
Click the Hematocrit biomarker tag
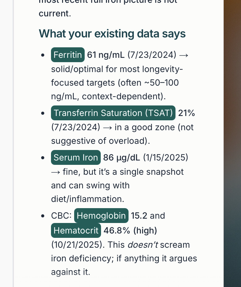76,230
